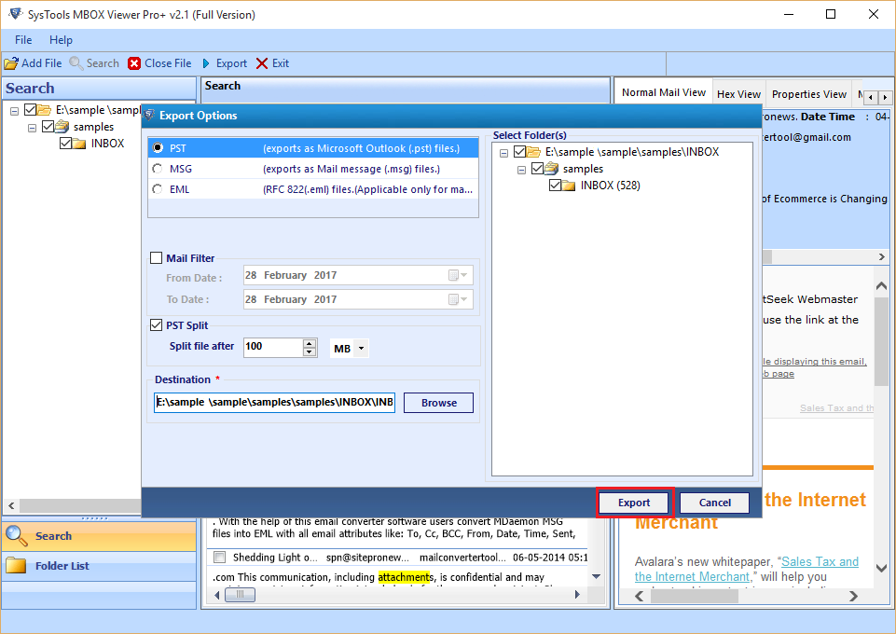Screen dimensions: 896x634
Task: Click mail header scrollbar right arrow
Action: click(882, 257)
